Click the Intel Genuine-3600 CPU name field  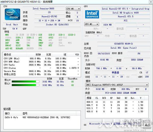click(x=44, y=9)
